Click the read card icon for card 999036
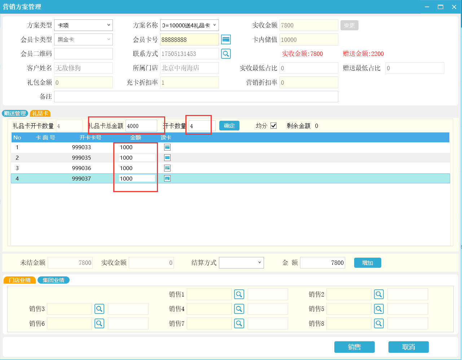Viewport: 462px width, 360px height. (x=167, y=168)
